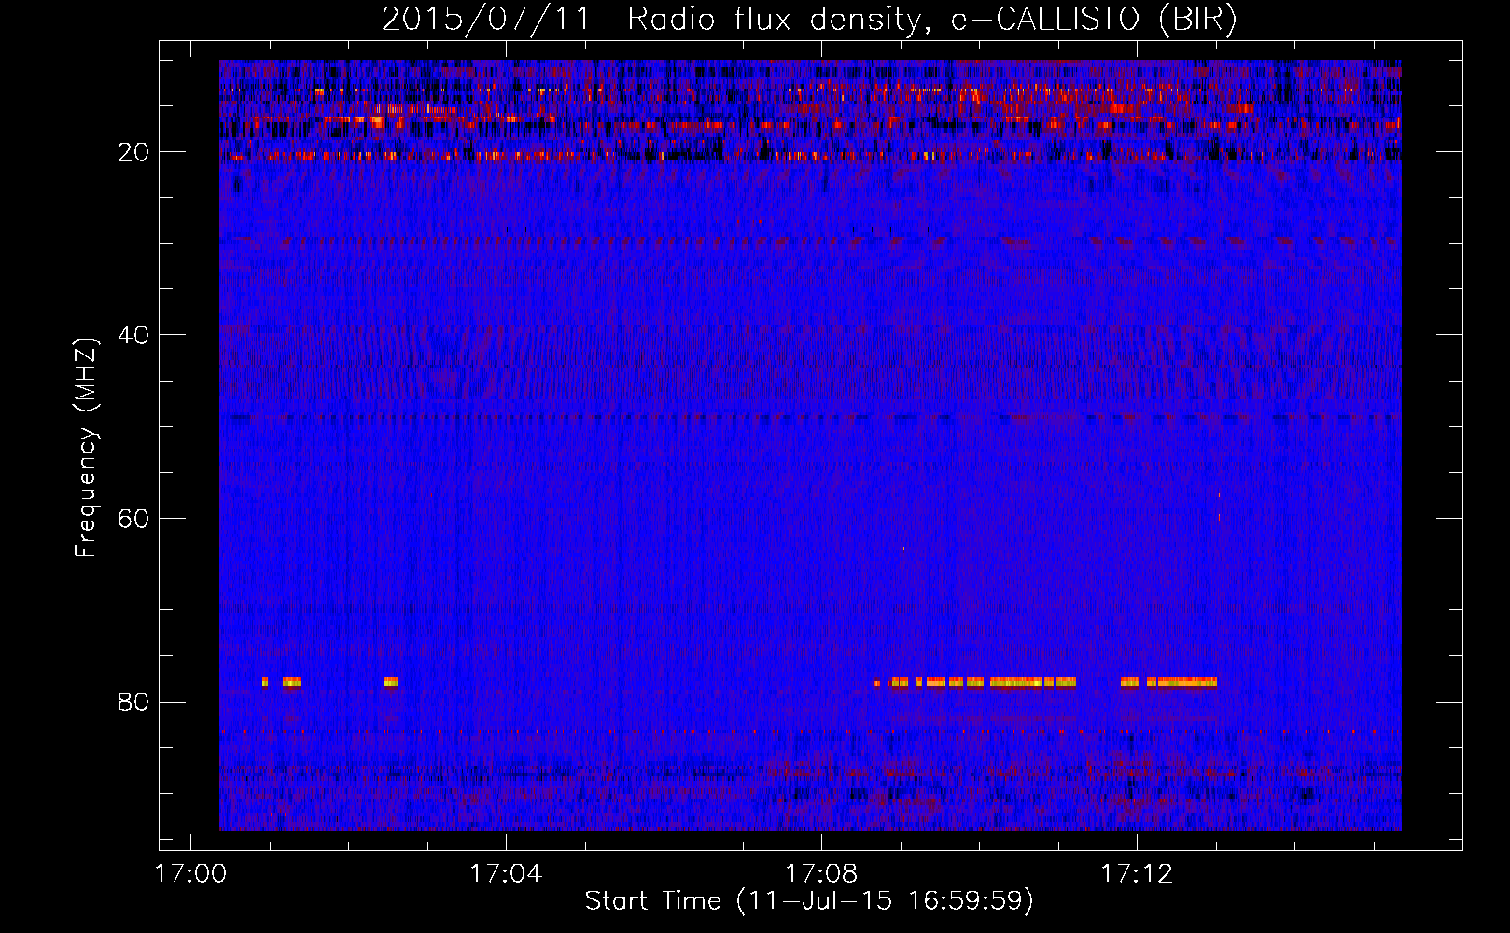1510x933 pixels.
Task: Click the '40' frequency tick label
Action: tap(133, 335)
